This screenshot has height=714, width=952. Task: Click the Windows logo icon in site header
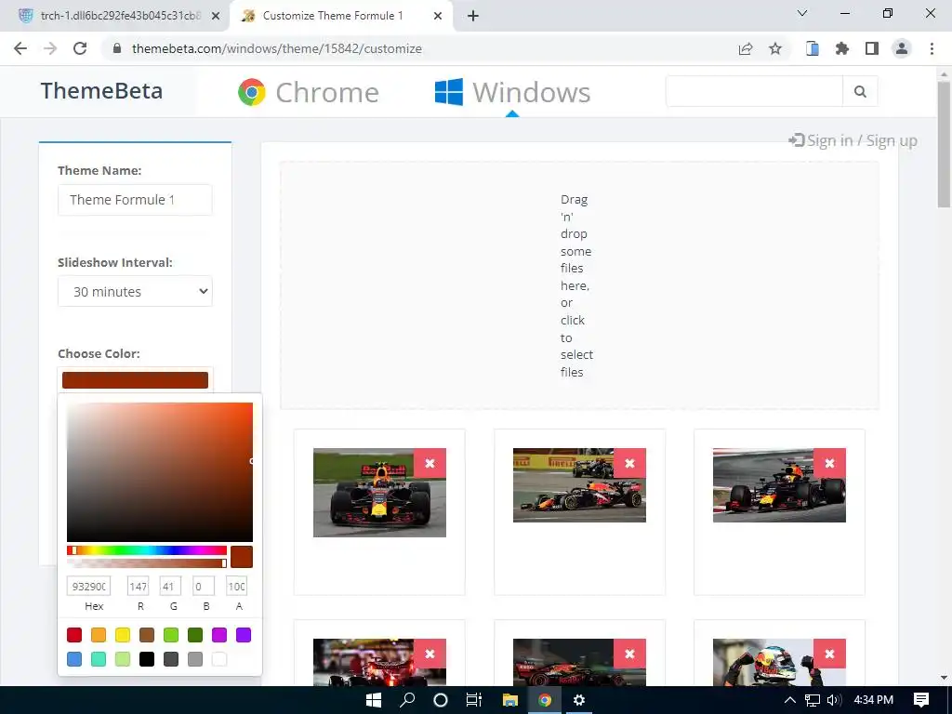tap(449, 92)
